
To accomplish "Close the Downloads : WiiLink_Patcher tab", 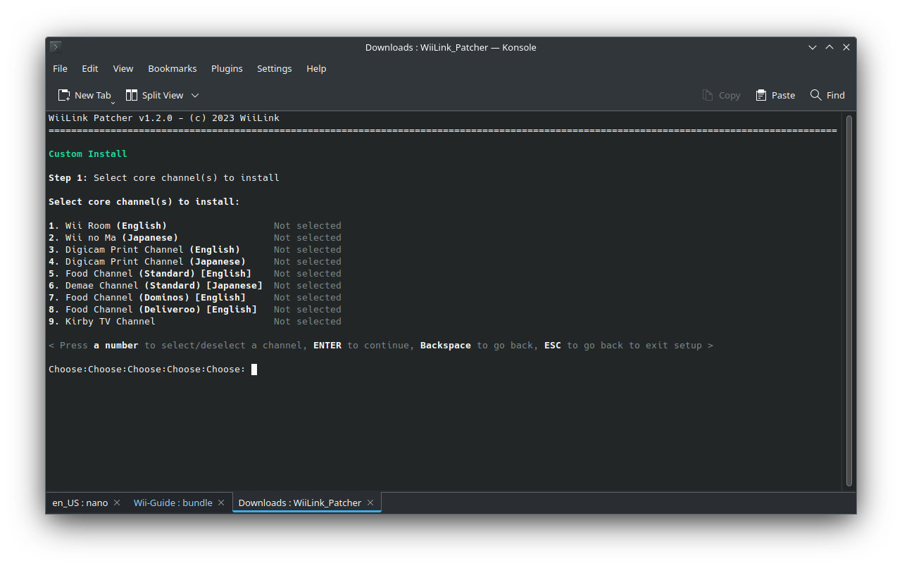I will [370, 503].
